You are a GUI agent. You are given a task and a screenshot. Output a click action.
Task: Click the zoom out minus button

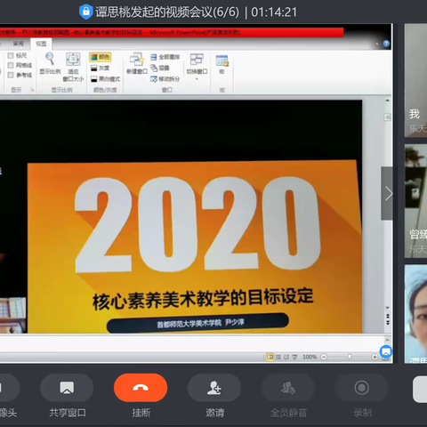tap(324, 357)
